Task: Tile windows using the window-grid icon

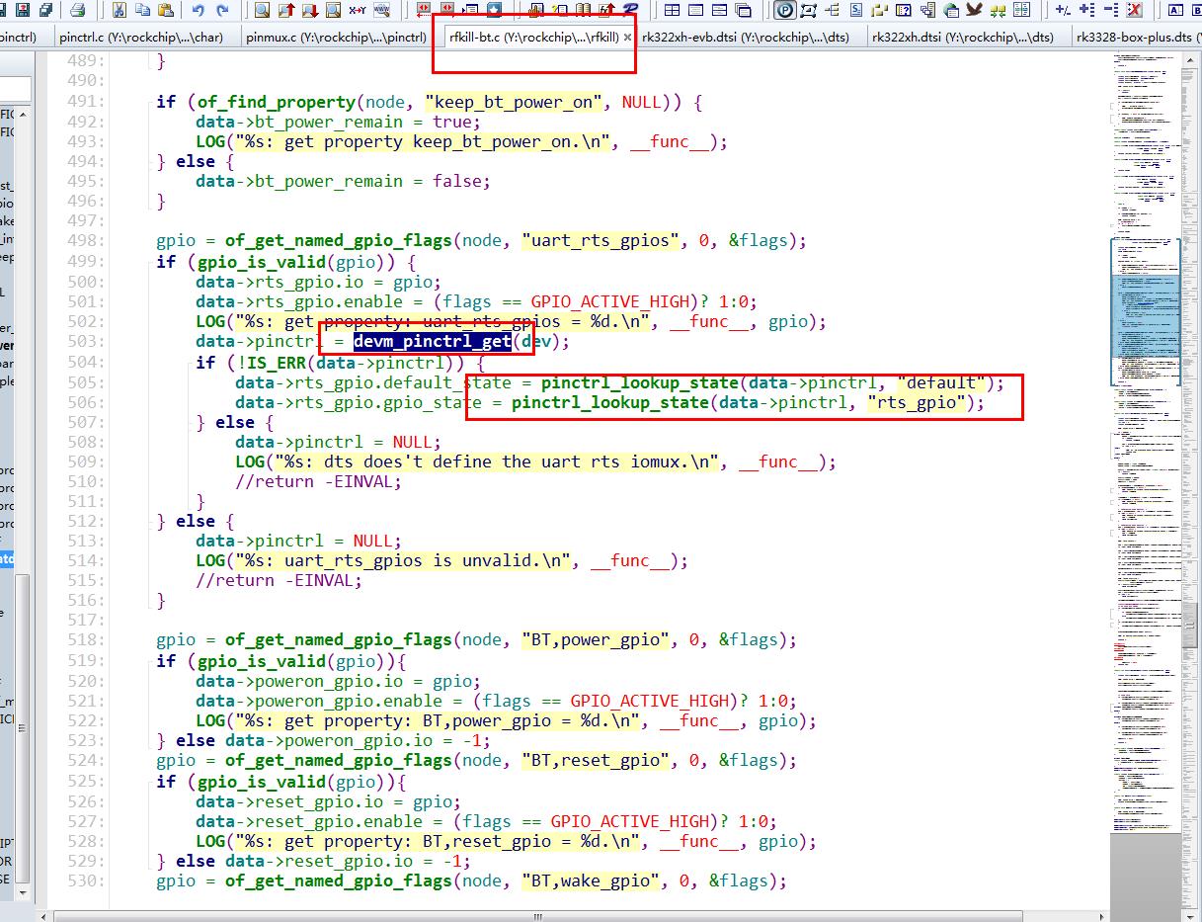Action: coord(671,11)
